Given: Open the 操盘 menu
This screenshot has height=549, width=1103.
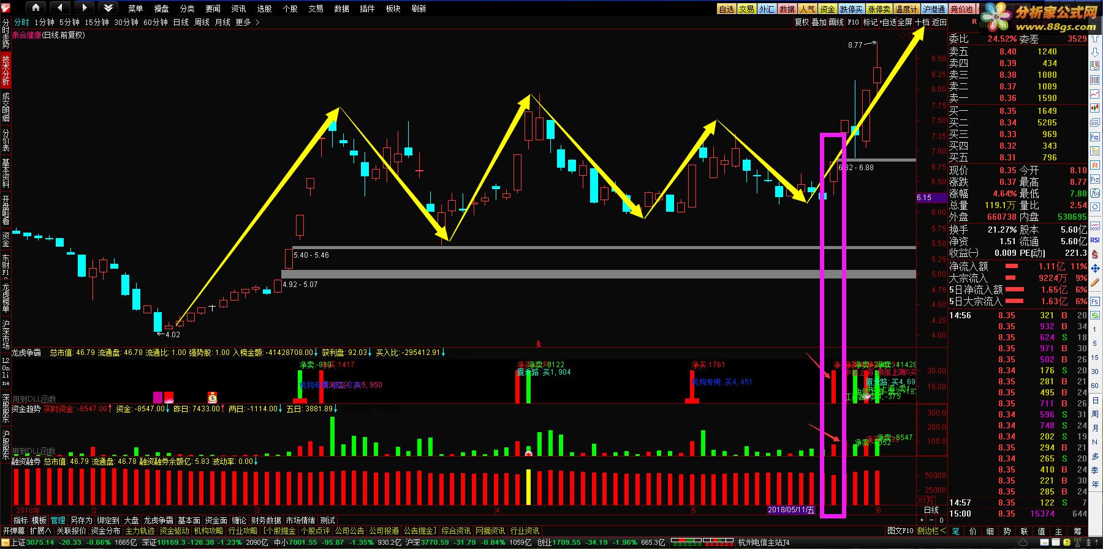Looking at the screenshot, I should tap(161, 9).
